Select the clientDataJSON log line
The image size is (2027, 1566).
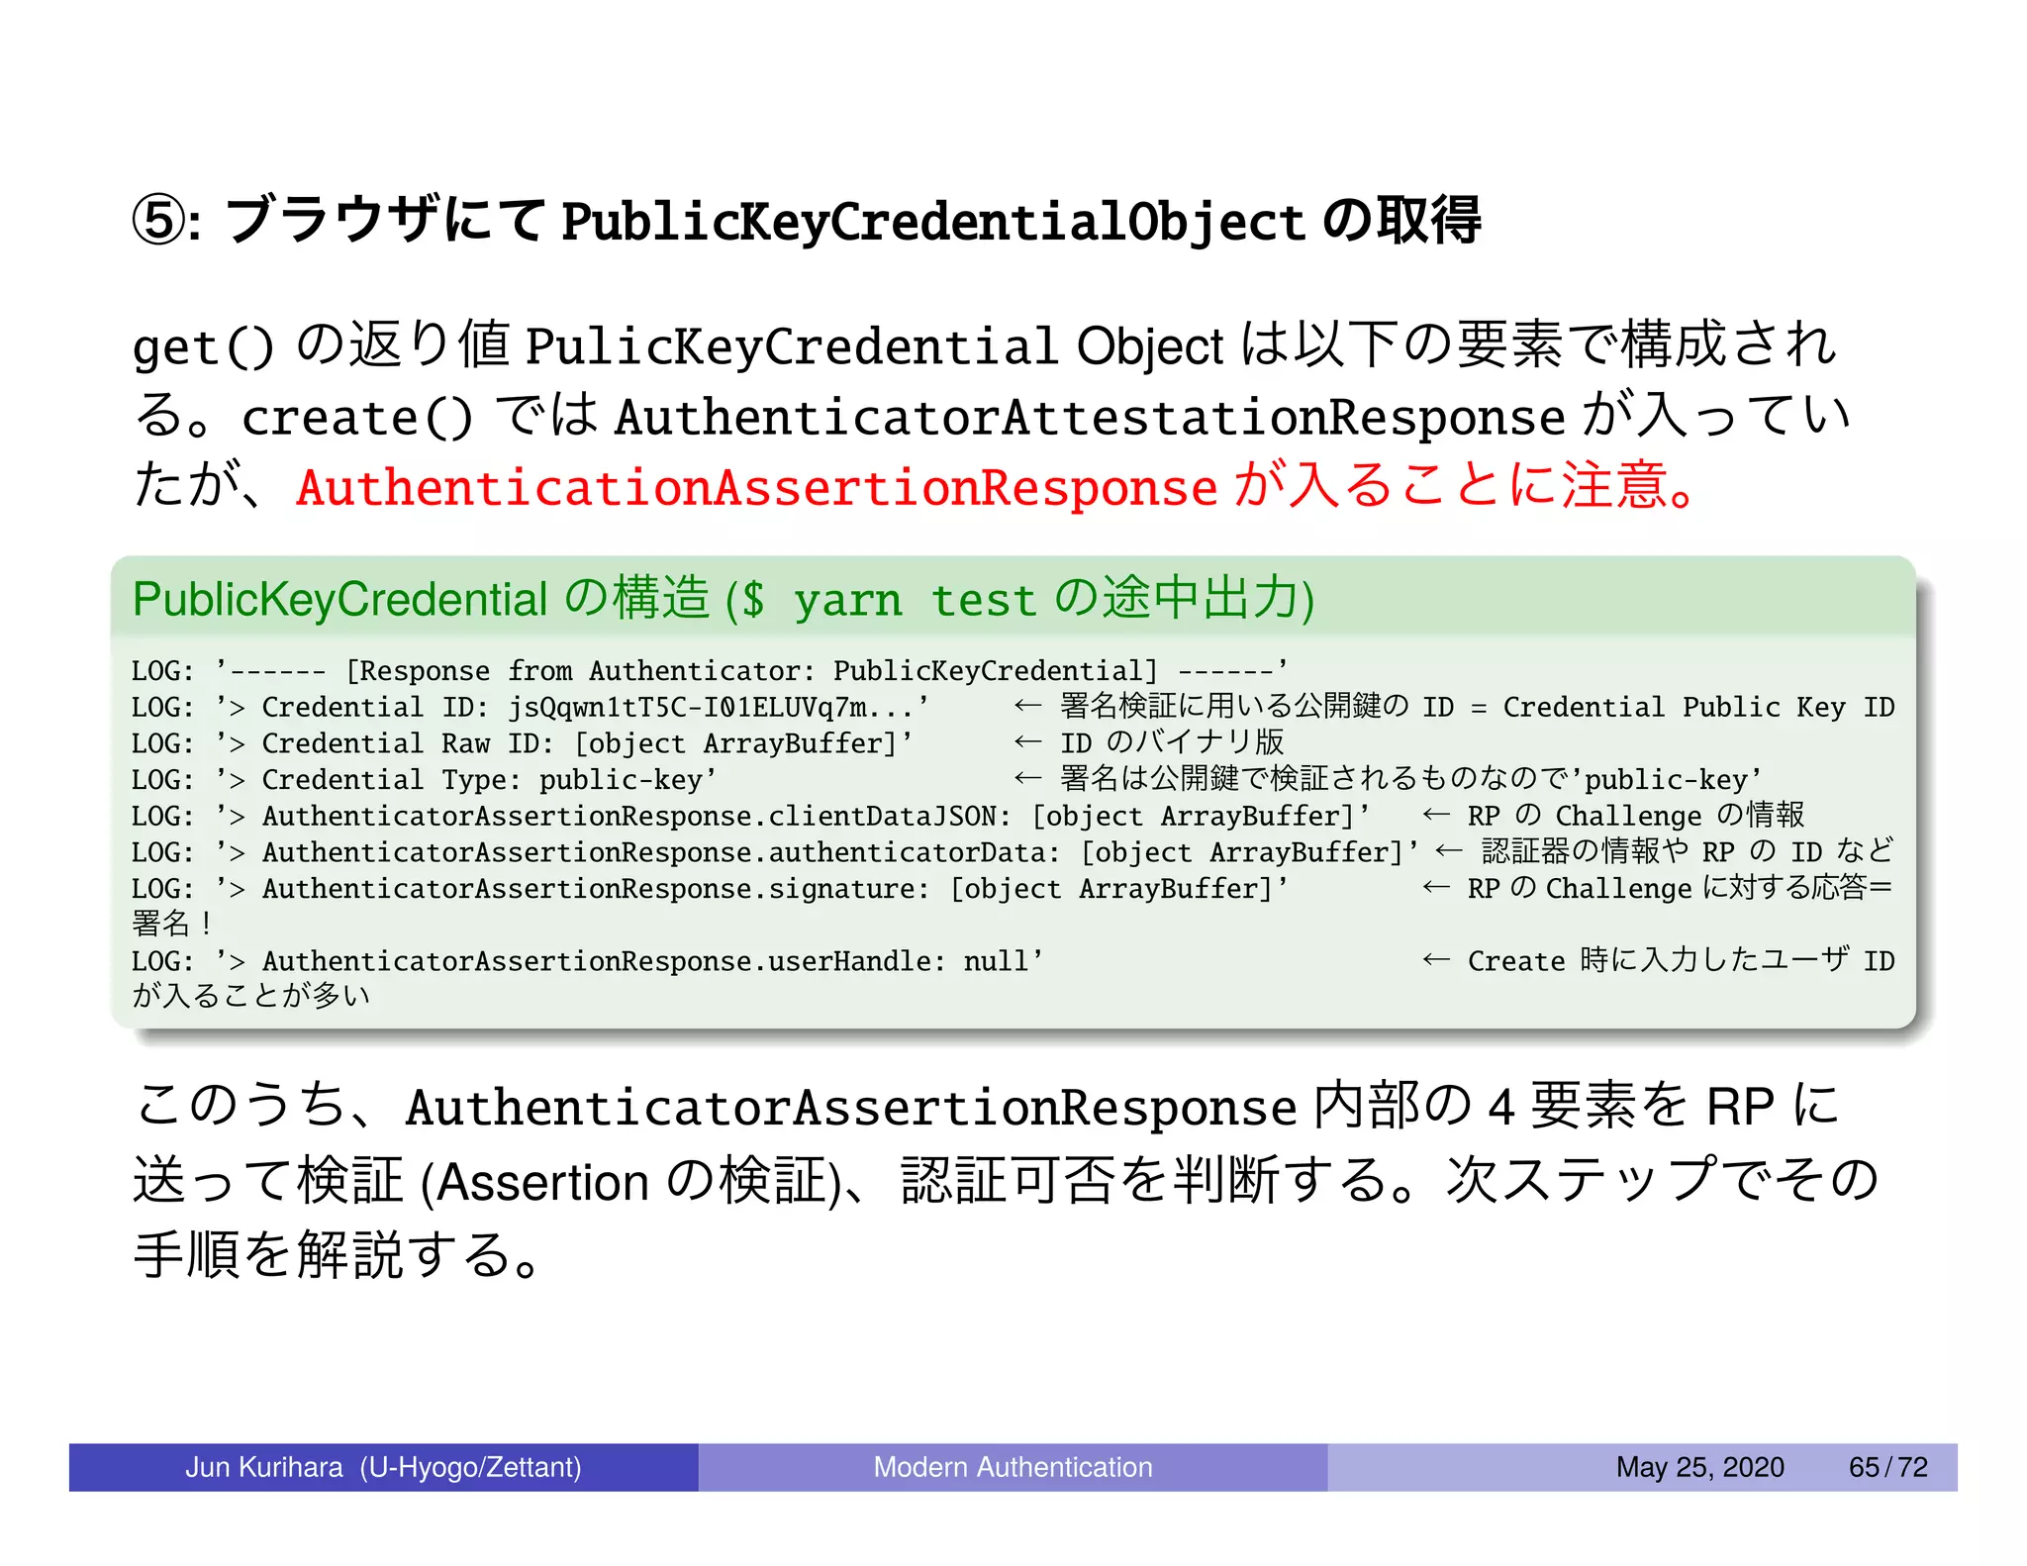click(x=751, y=816)
